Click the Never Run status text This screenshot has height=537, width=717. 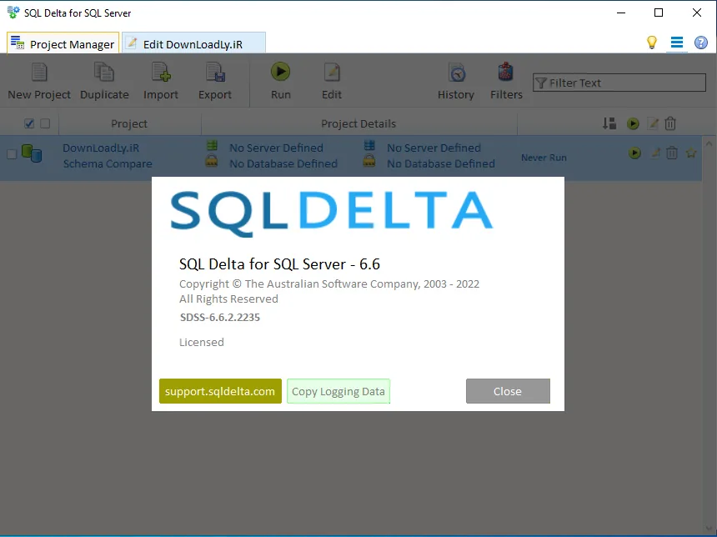point(544,158)
